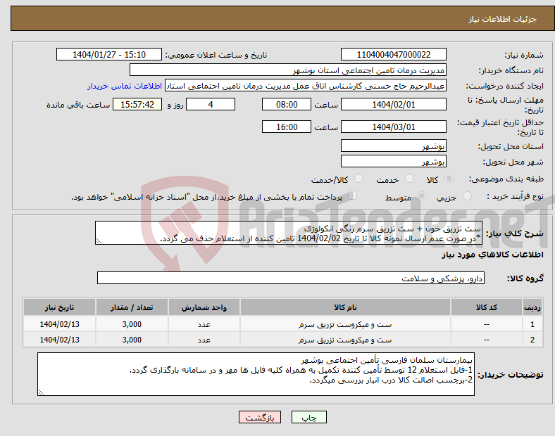Click the واحد شمارش column header
Image resolution: width=555 pixels, height=436 pixels.
204,307
